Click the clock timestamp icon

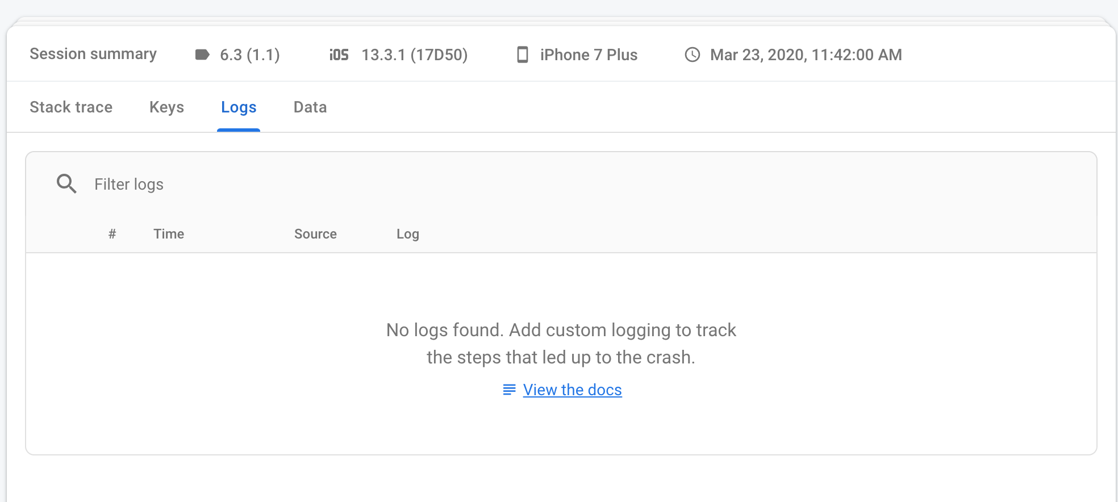click(693, 55)
